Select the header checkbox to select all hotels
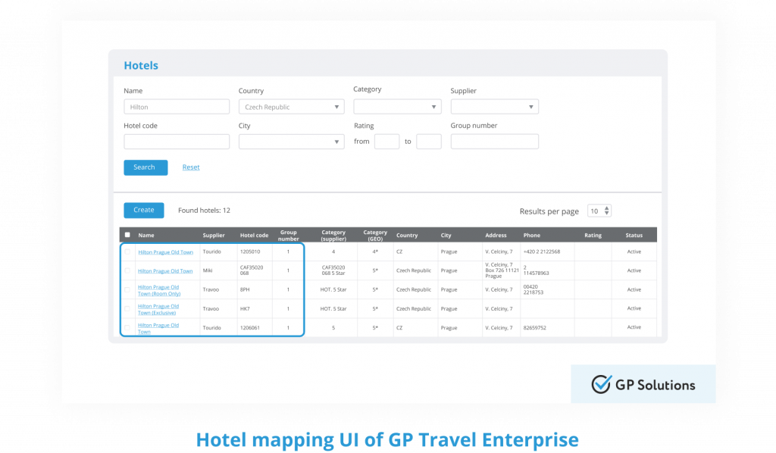Screen dimensions: 776x453 [x=128, y=234]
